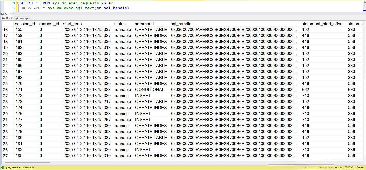Select the command column header
This screenshot has width=366, height=170.
[151, 24]
